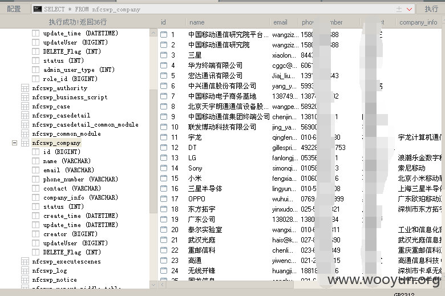
Task: Select the LG name cell
Action: (x=192, y=158)
